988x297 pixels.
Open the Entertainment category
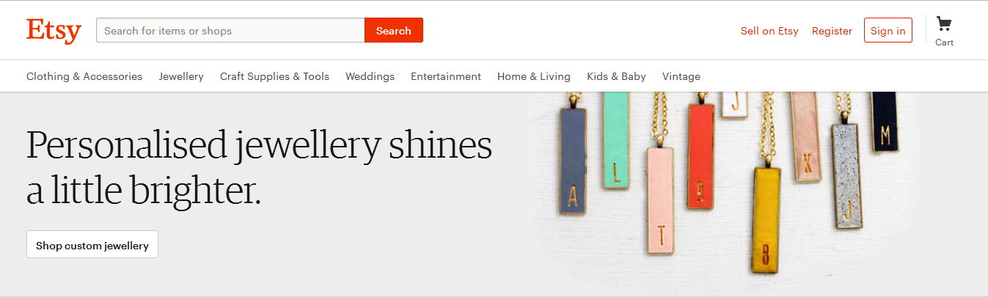tap(446, 76)
